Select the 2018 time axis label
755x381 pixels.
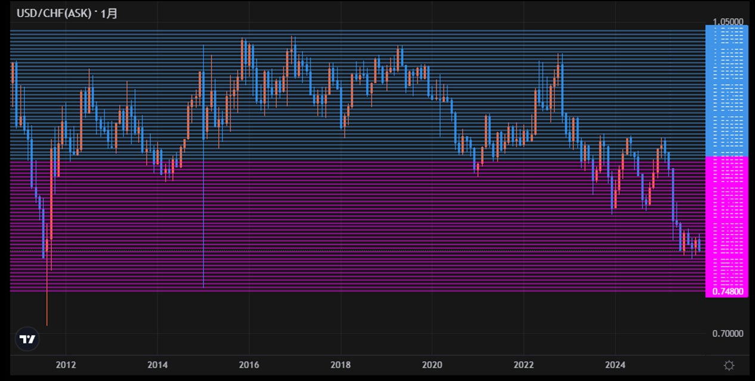click(341, 364)
